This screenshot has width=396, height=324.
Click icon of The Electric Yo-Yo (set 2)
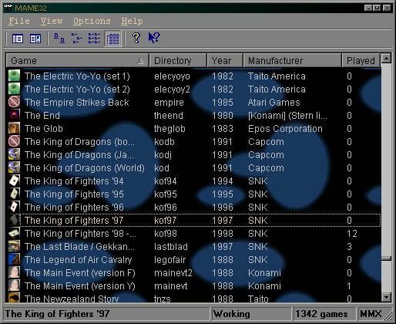pyautogui.click(x=14, y=89)
